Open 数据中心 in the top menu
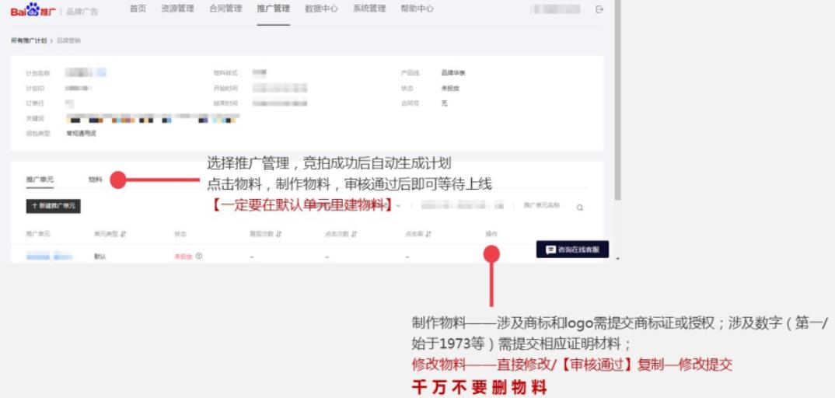This screenshot has width=835, height=398. pos(321,9)
